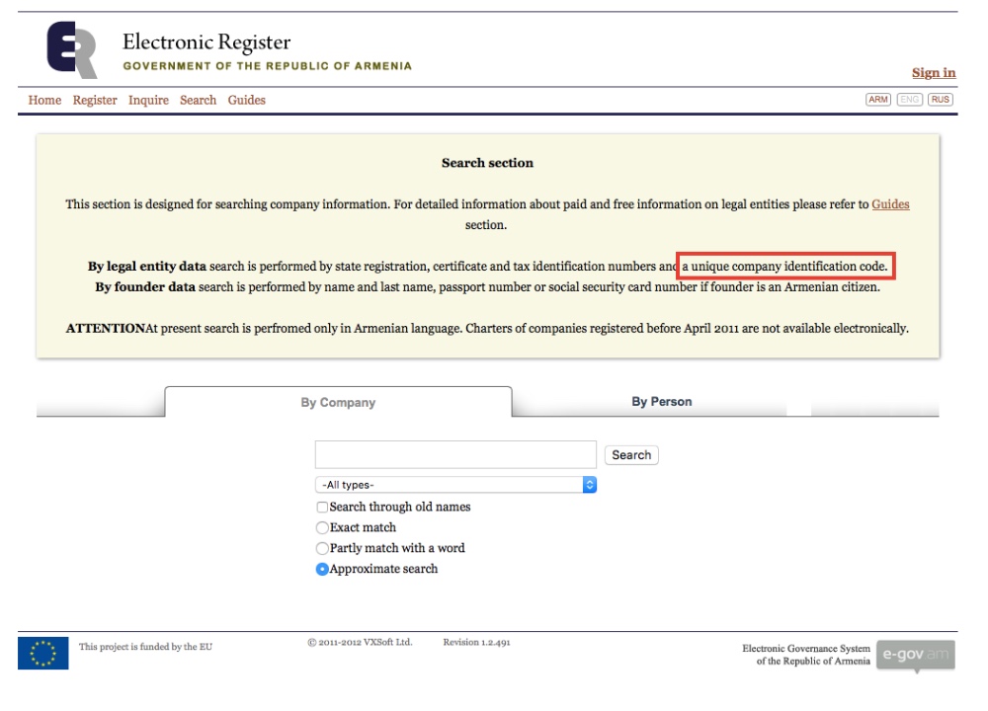Viewport: 988px width, 711px height.
Task: Switch language with the ARM badge
Action: [x=877, y=100]
